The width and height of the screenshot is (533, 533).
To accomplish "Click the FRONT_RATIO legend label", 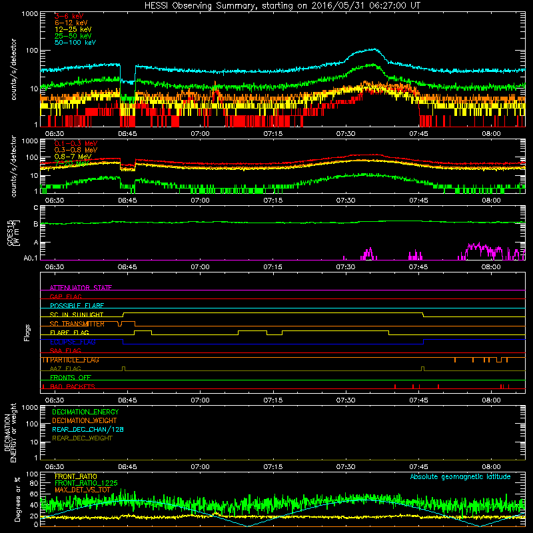I will tap(76, 476).
